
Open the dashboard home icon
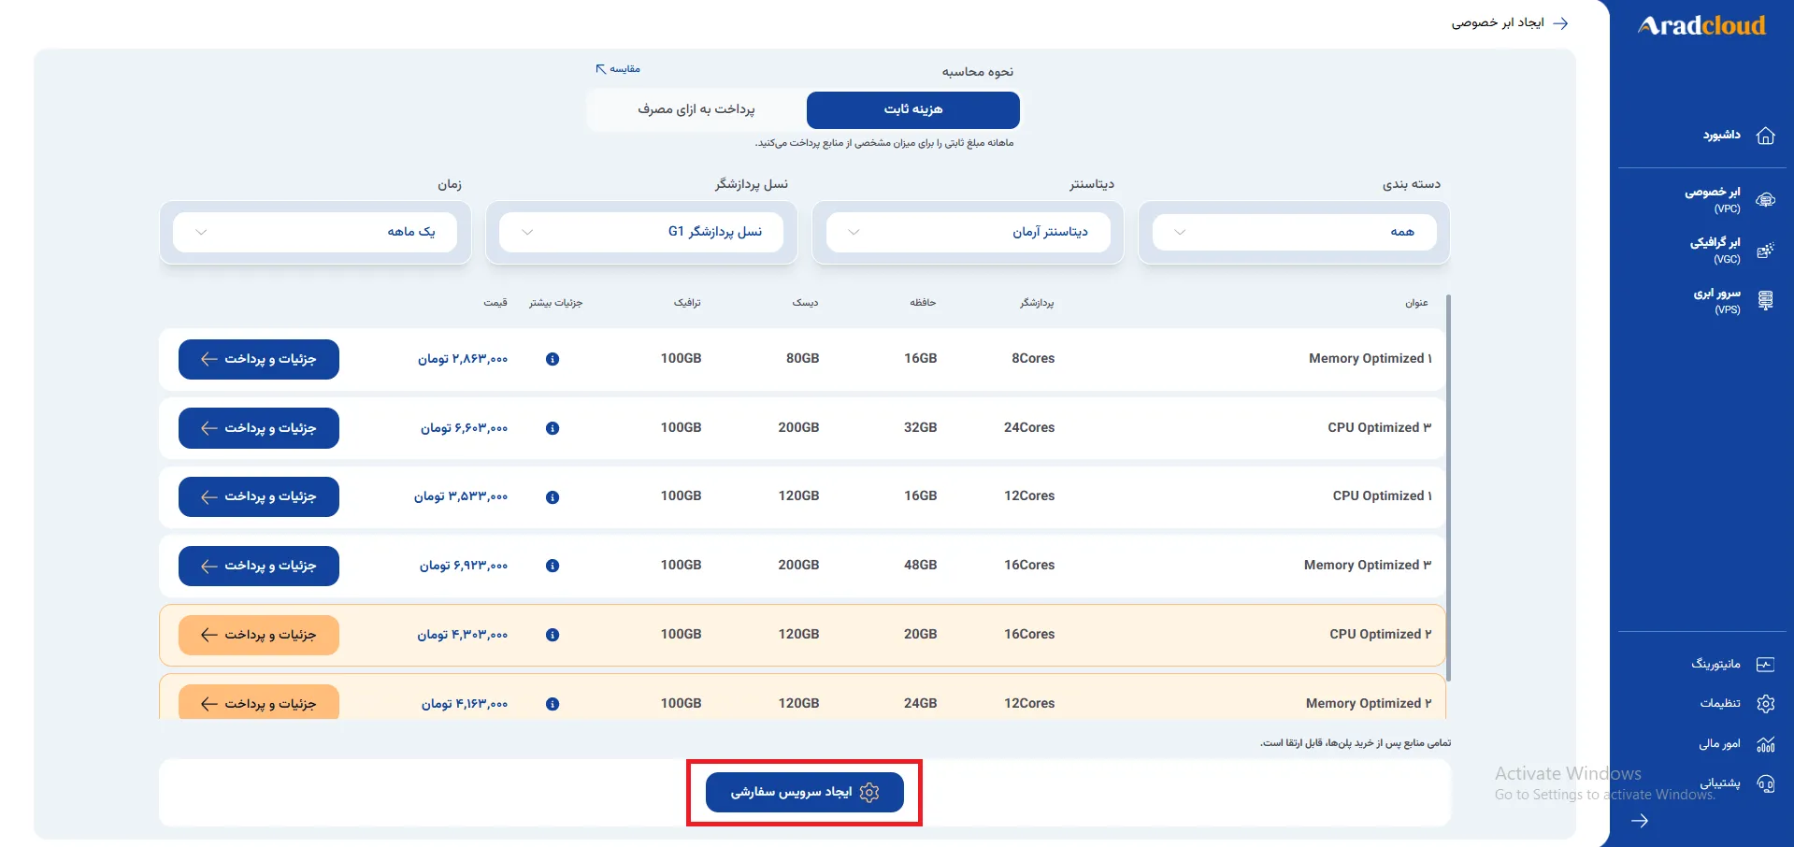[1765, 136]
